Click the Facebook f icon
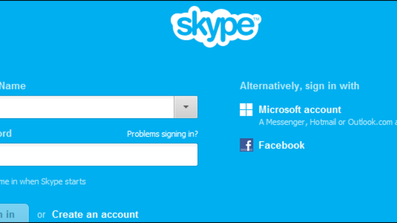 246,145
